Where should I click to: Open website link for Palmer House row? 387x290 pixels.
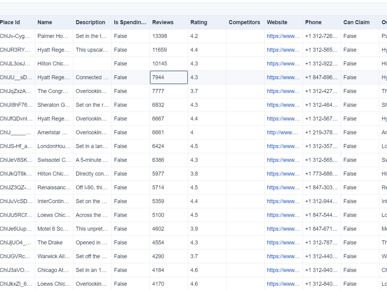point(283,36)
